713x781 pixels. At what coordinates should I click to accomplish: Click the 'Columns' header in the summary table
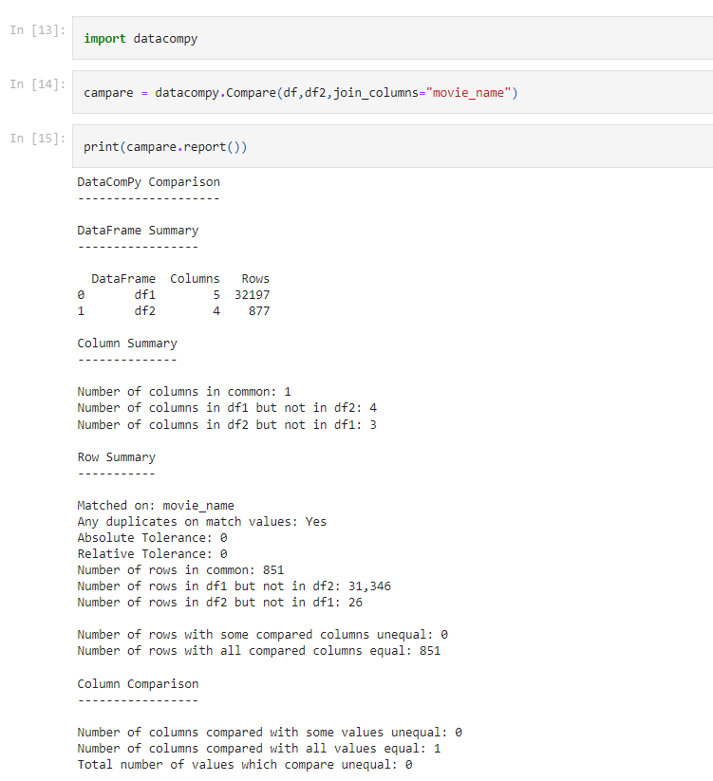click(195, 279)
